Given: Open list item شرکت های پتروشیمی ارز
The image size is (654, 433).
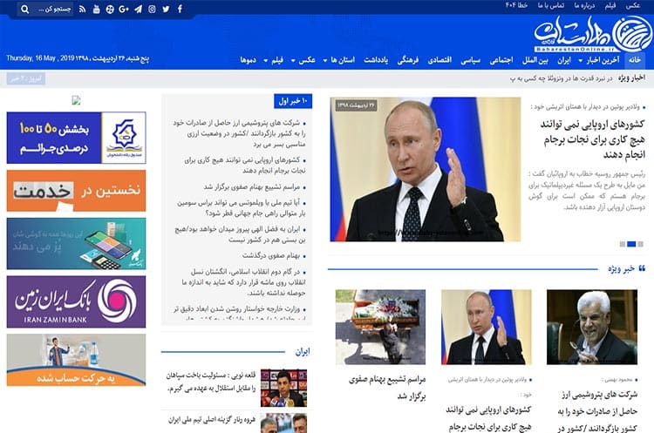Looking at the screenshot, I should (x=240, y=133).
